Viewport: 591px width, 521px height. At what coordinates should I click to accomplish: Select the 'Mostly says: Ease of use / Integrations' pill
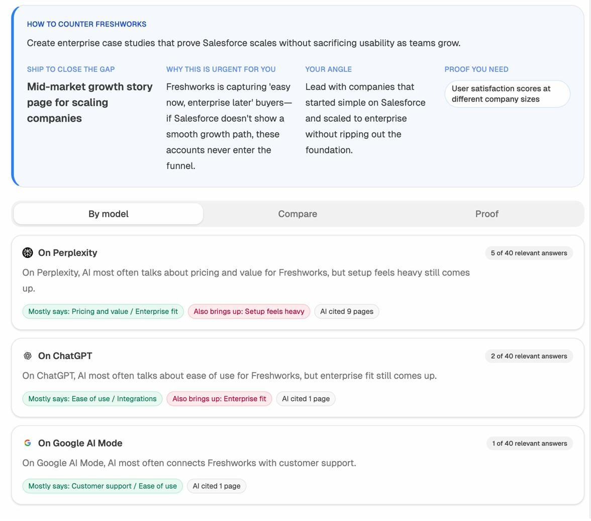tap(92, 398)
